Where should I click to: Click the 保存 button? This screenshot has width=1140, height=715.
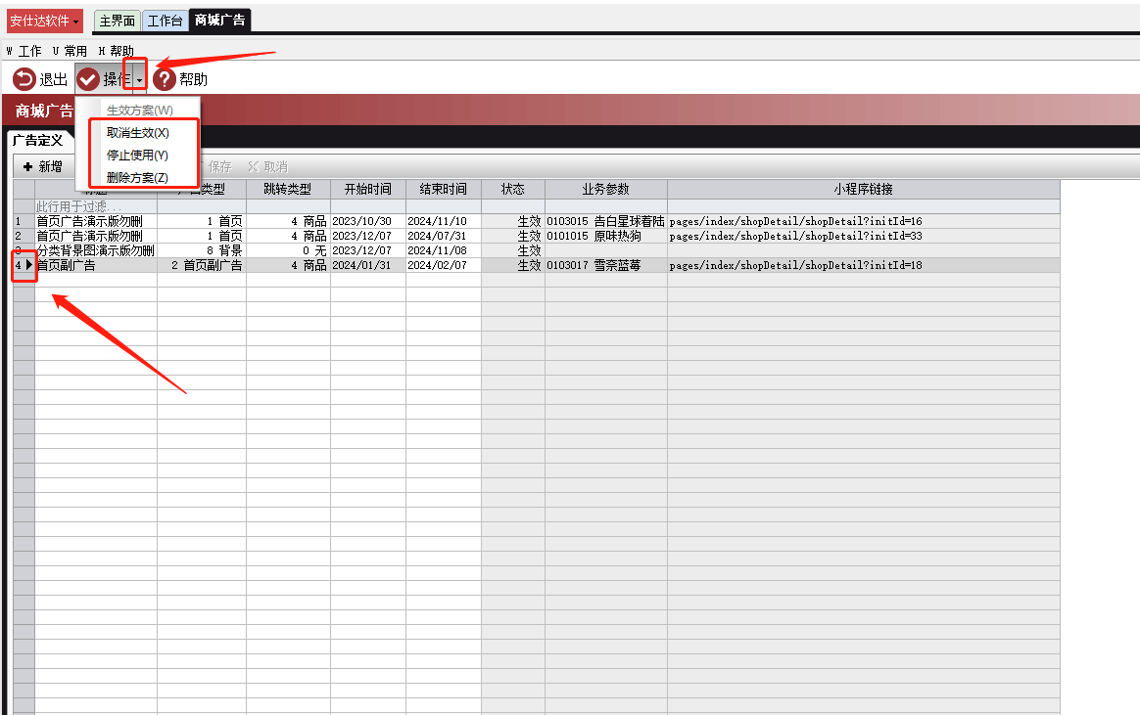coord(219,167)
